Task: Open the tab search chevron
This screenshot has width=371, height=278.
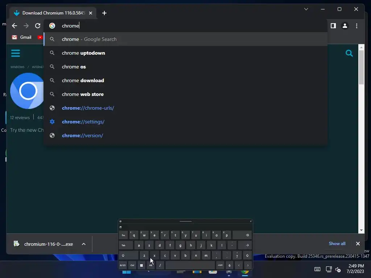Action: (306, 9)
